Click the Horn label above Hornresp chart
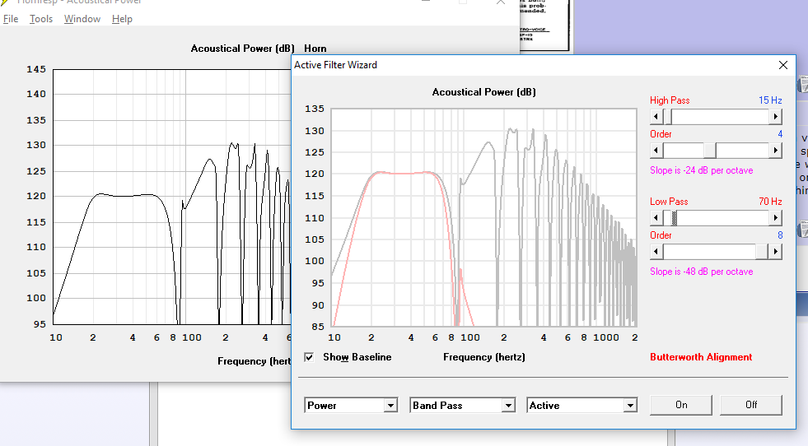 coord(315,49)
